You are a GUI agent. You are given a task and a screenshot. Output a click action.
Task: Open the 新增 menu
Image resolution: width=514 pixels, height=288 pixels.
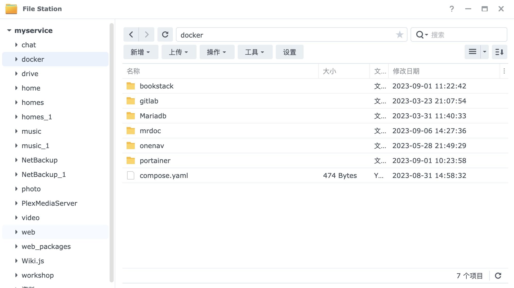pyautogui.click(x=140, y=52)
